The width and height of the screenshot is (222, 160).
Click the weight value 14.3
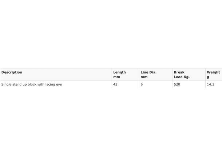pos(210,85)
